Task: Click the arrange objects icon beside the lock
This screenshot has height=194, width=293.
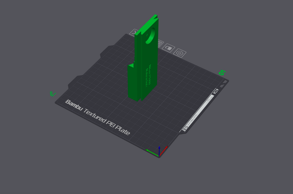Action: (x=160, y=44)
